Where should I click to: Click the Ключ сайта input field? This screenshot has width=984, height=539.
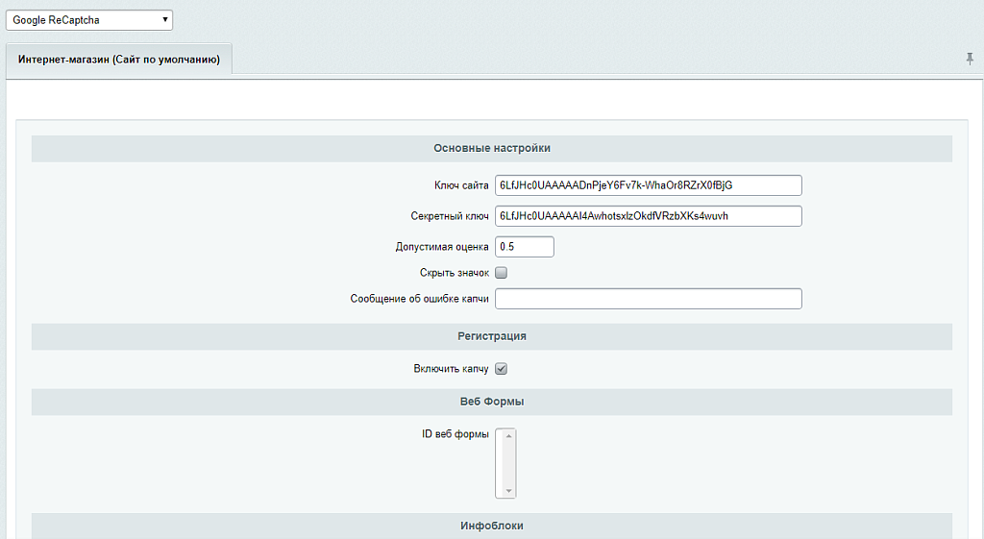tap(648, 185)
